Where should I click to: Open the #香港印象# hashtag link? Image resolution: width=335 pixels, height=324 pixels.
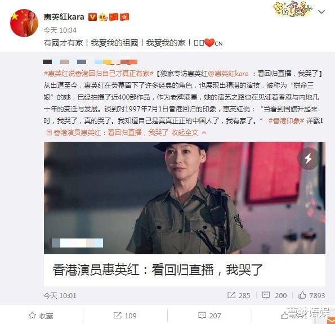coord(286,121)
